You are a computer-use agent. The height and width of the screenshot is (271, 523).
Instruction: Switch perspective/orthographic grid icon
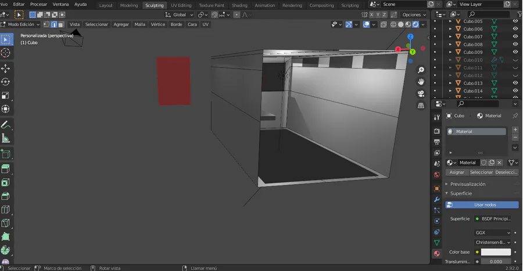click(x=421, y=105)
